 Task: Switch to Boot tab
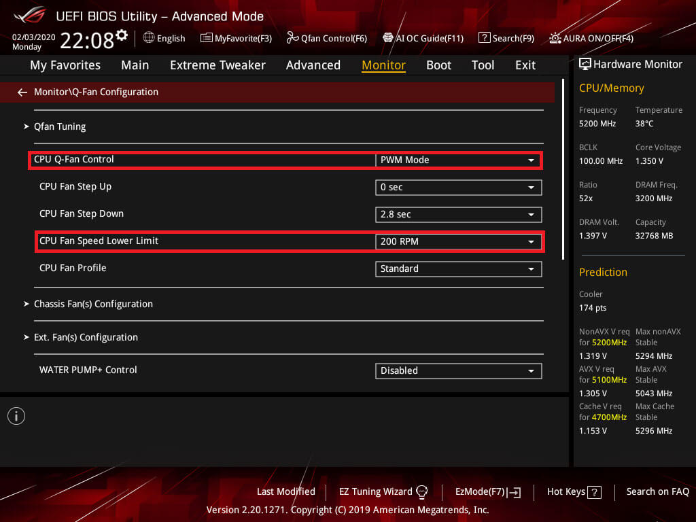tap(438, 65)
